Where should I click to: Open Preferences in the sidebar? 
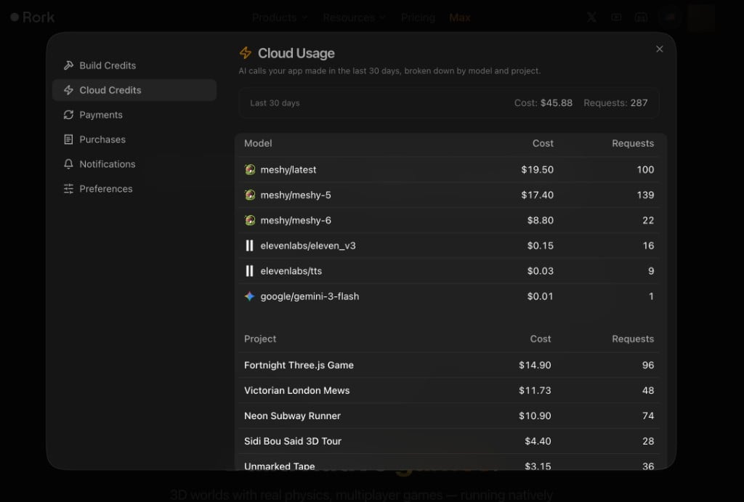pos(134,189)
